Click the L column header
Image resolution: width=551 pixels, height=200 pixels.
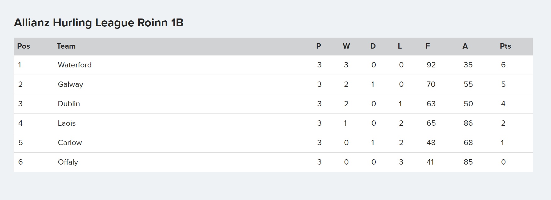[400, 46]
